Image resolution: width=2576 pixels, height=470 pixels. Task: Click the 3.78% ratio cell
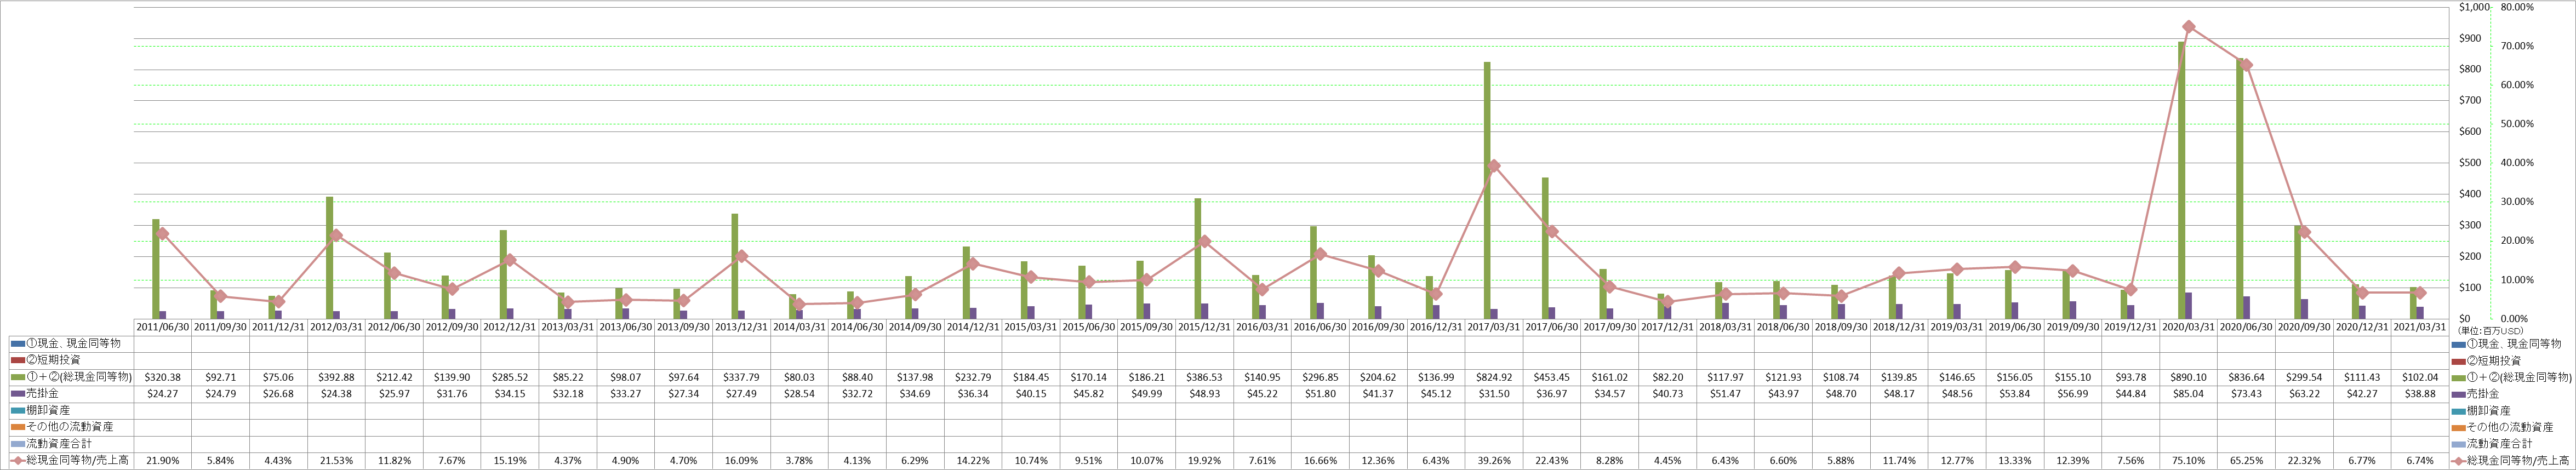(799, 461)
